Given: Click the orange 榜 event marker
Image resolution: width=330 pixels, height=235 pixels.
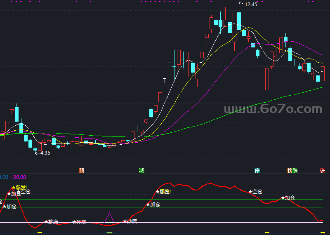Looking at the screenshot, I should (290, 170).
